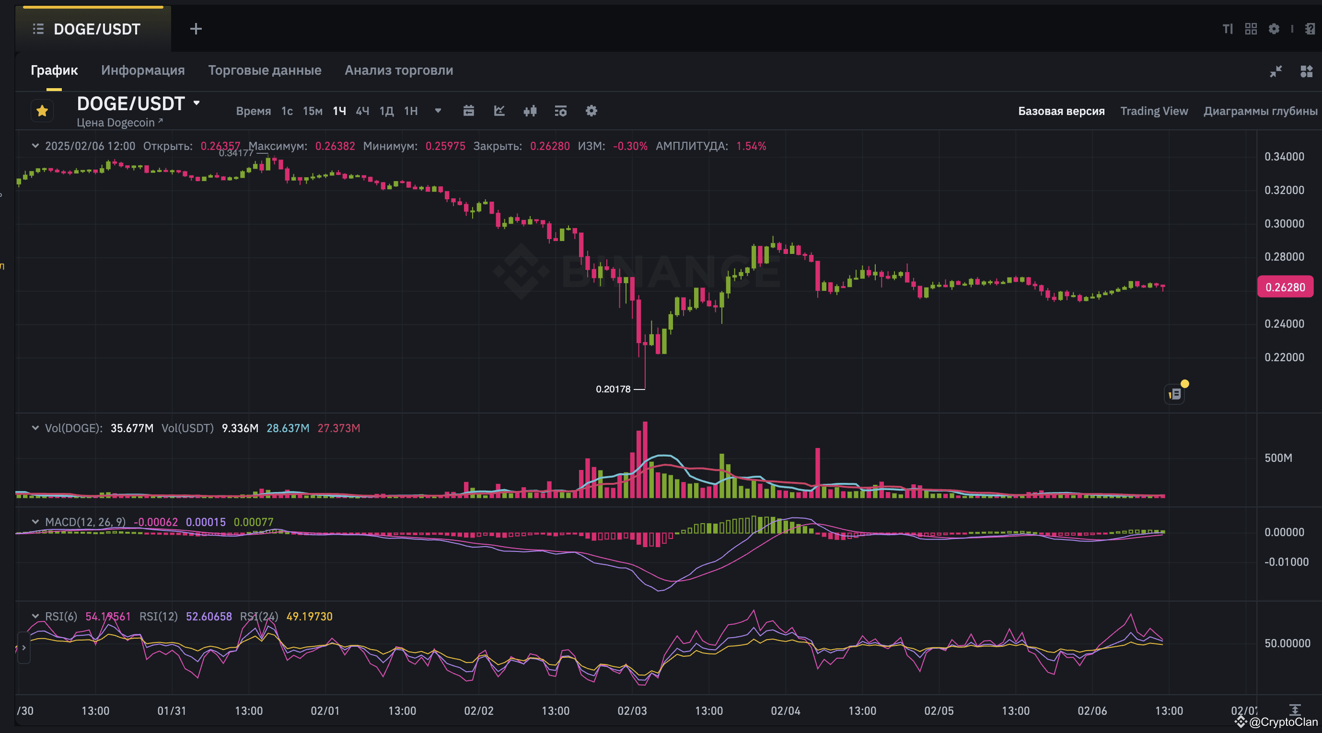The image size is (1322, 733).
Task: Switch chart to Trading View mode
Action: [1154, 111]
